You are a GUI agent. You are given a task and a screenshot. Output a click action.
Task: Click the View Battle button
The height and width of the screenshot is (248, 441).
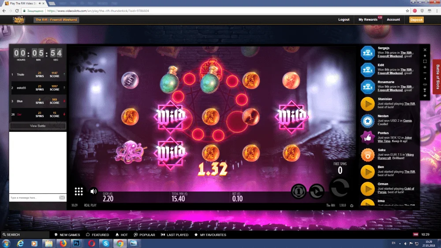point(37,126)
